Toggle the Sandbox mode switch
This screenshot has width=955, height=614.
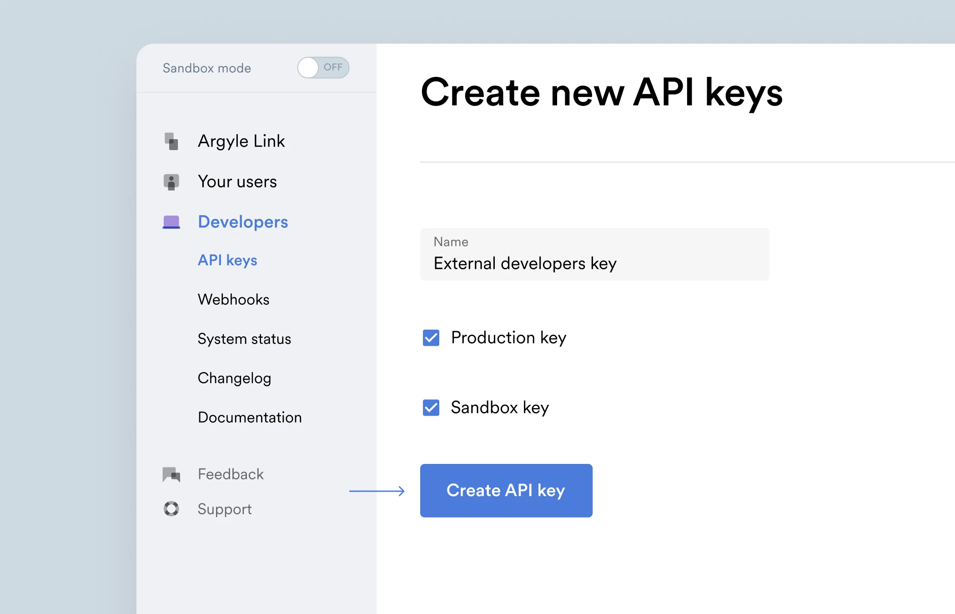coord(323,68)
